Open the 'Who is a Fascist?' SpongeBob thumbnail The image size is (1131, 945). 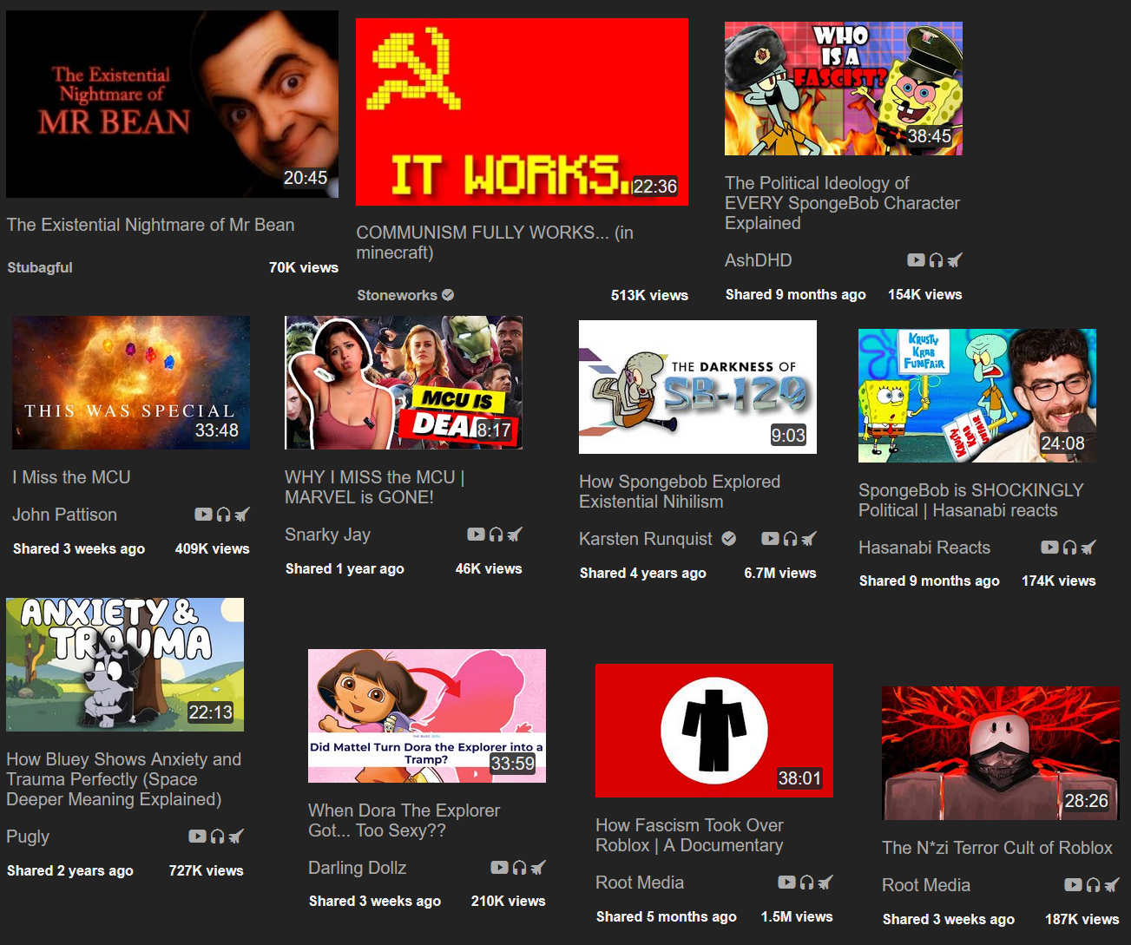tap(844, 89)
